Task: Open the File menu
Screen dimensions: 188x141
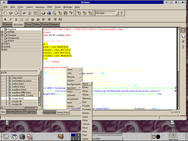Action: click(x=6, y=7)
